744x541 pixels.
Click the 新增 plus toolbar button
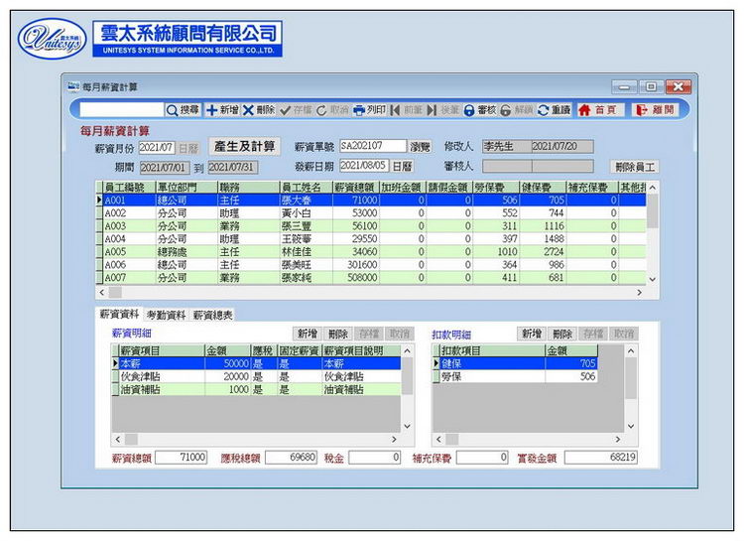(x=222, y=110)
